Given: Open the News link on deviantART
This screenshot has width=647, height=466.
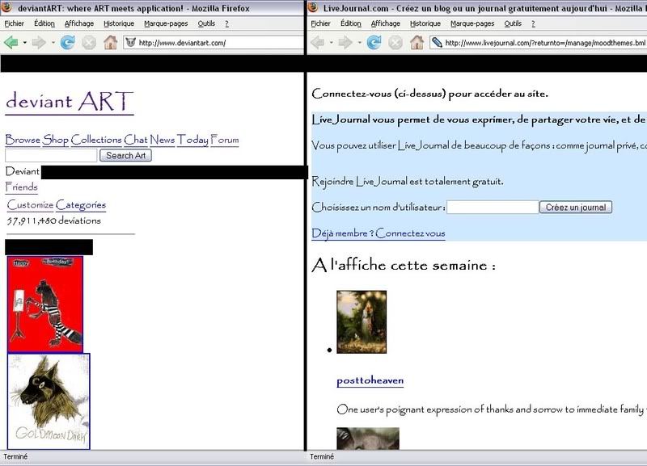Looking at the screenshot, I should coord(163,140).
